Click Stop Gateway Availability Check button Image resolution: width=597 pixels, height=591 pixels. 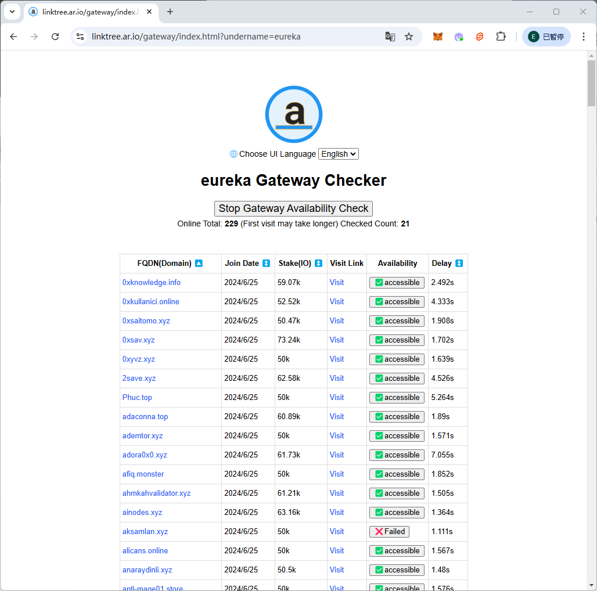[x=293, y=208]
